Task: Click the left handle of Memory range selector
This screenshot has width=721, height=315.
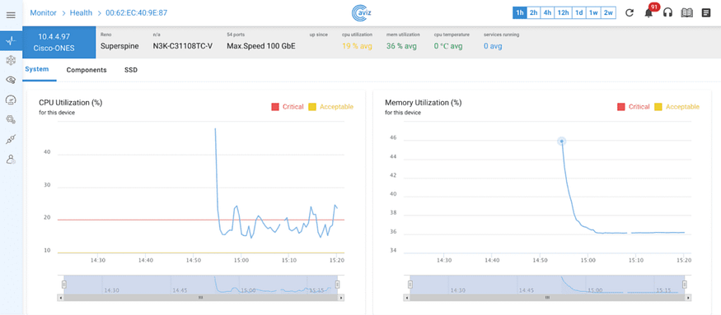Action: (x=410, y=285)
